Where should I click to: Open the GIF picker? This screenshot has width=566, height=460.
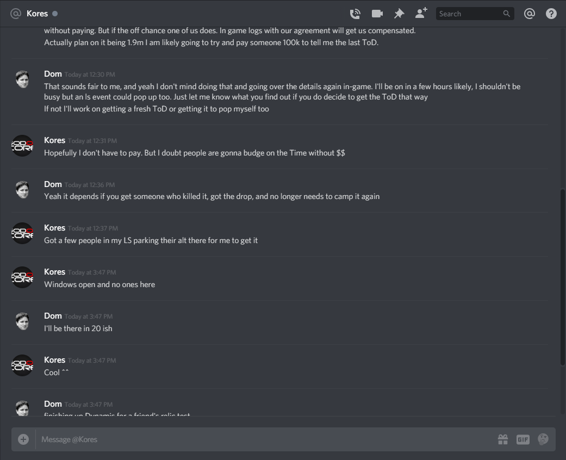tap(523, 439)
